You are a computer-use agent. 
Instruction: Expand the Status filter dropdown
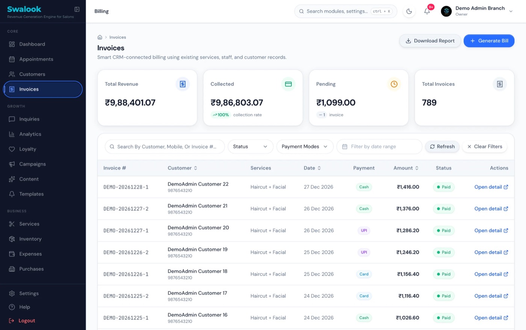250,146
